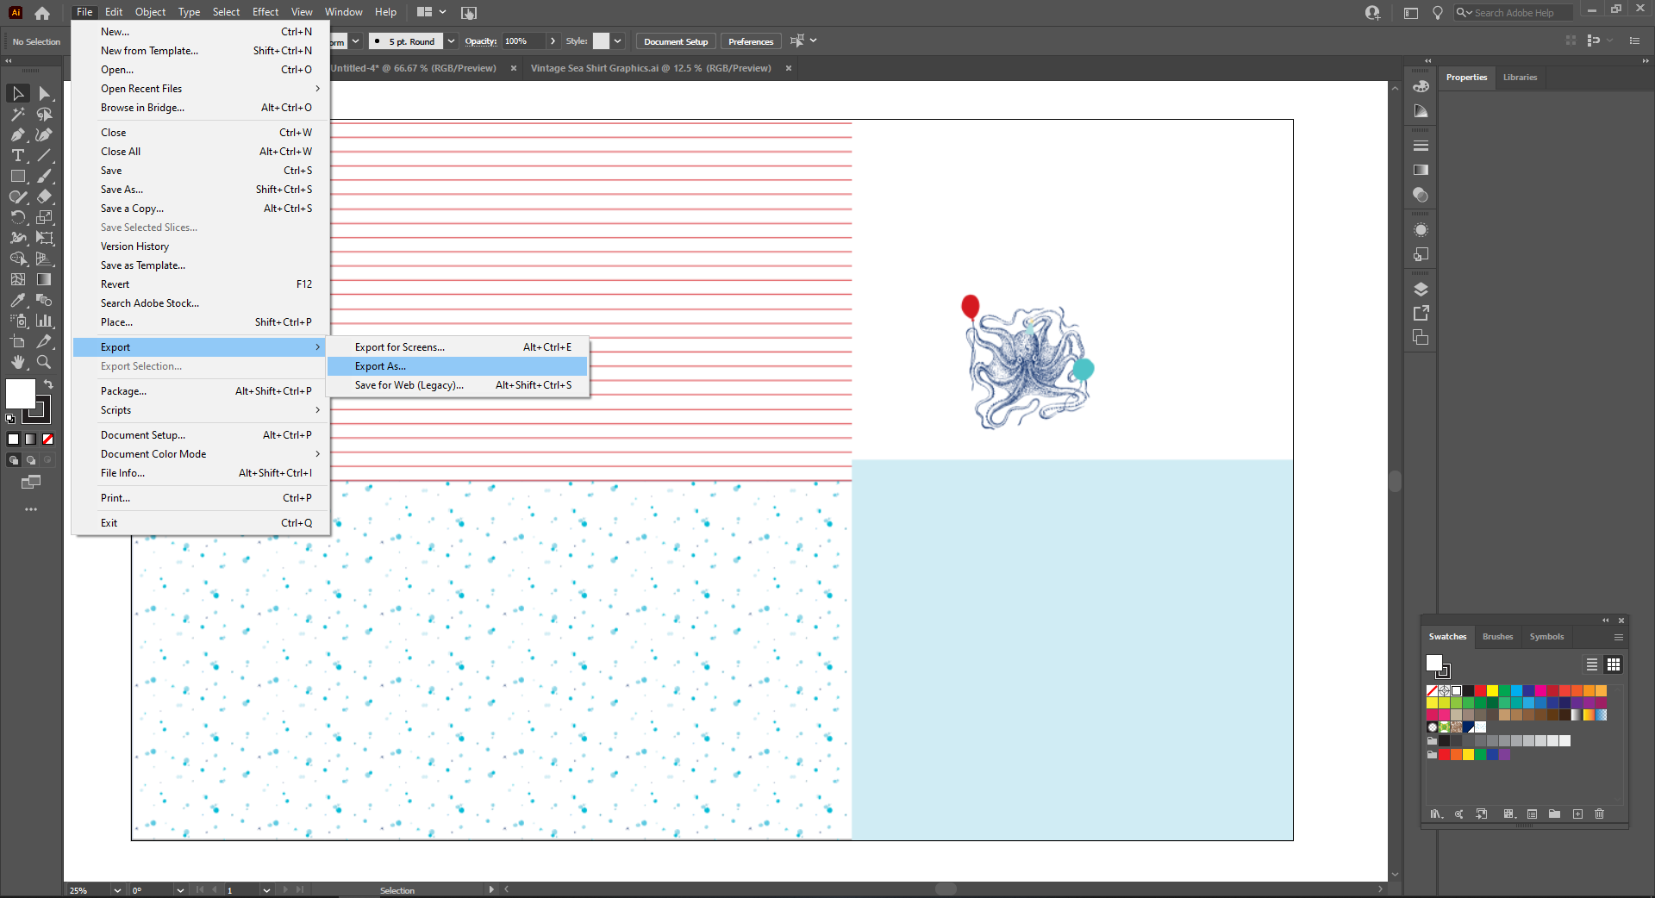Pick the Magic Wand tool
The width and height of the screenshot is (1655, 898).
[x=17, y=114]
